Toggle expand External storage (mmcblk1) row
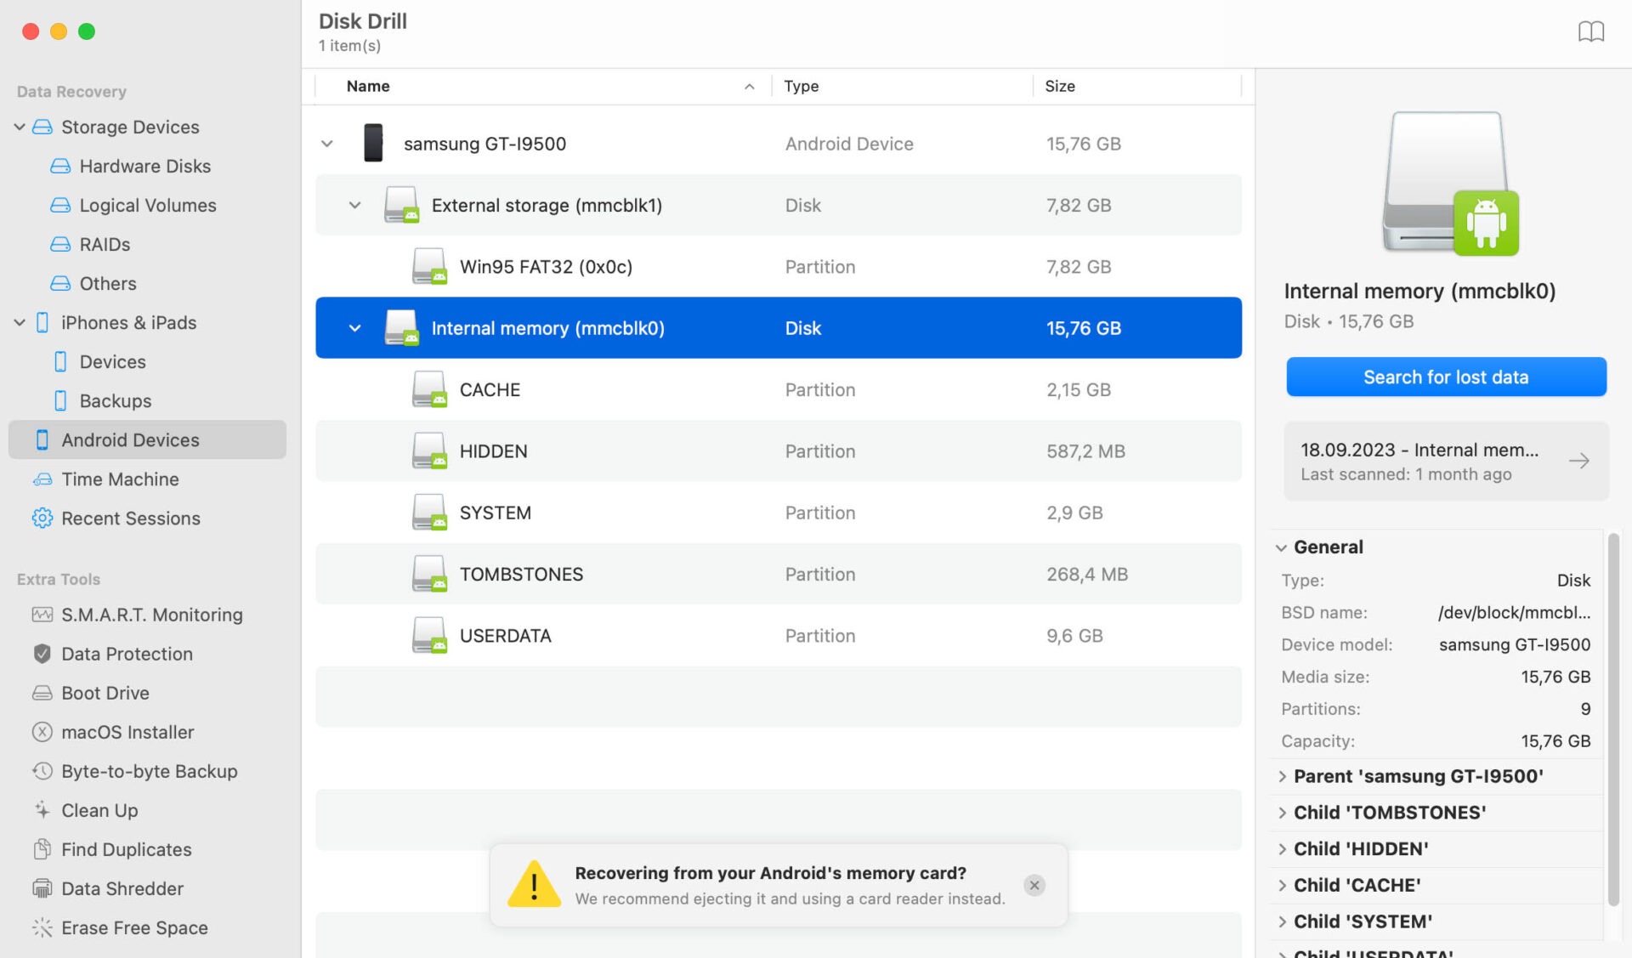Image resolution: width=1632 pixels, height=958 pixels. pyautogui.click(x=354, y=204)
